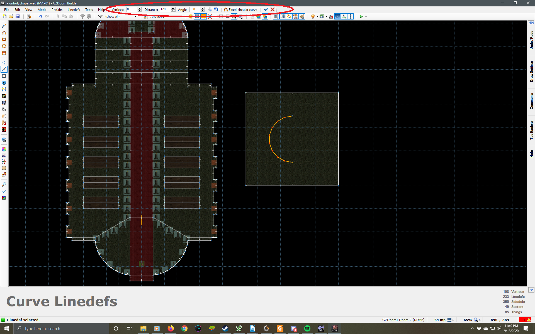The width and height of the screenshot is (535, 334).
Task: Click the things filter funnel icon
Action: [100, 16]
